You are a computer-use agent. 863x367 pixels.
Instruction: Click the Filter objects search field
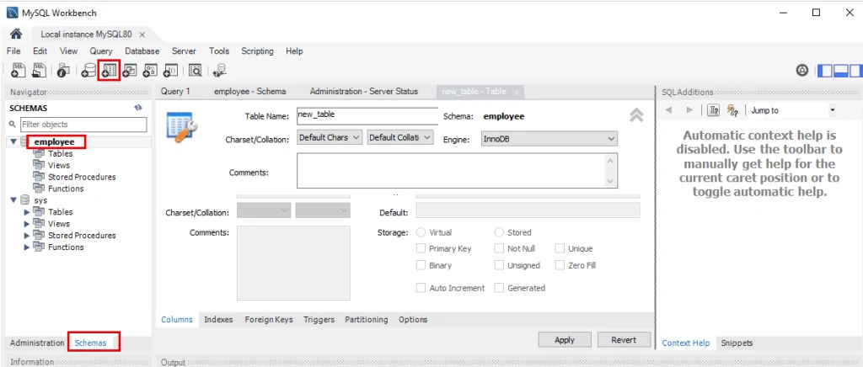(x=83, y=125)
